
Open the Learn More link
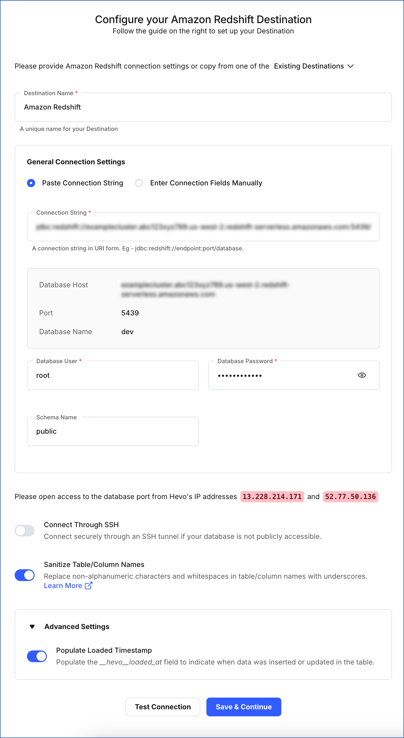pos(63,585)
